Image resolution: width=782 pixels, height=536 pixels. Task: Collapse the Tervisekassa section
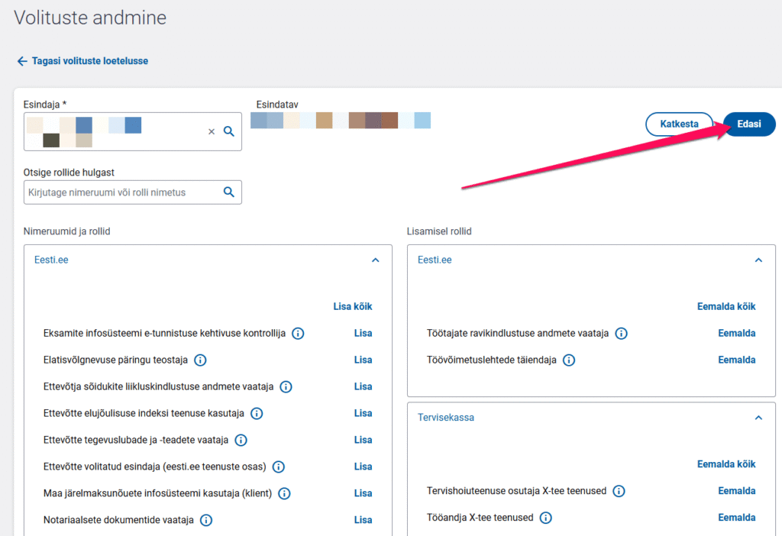(758, 418)
